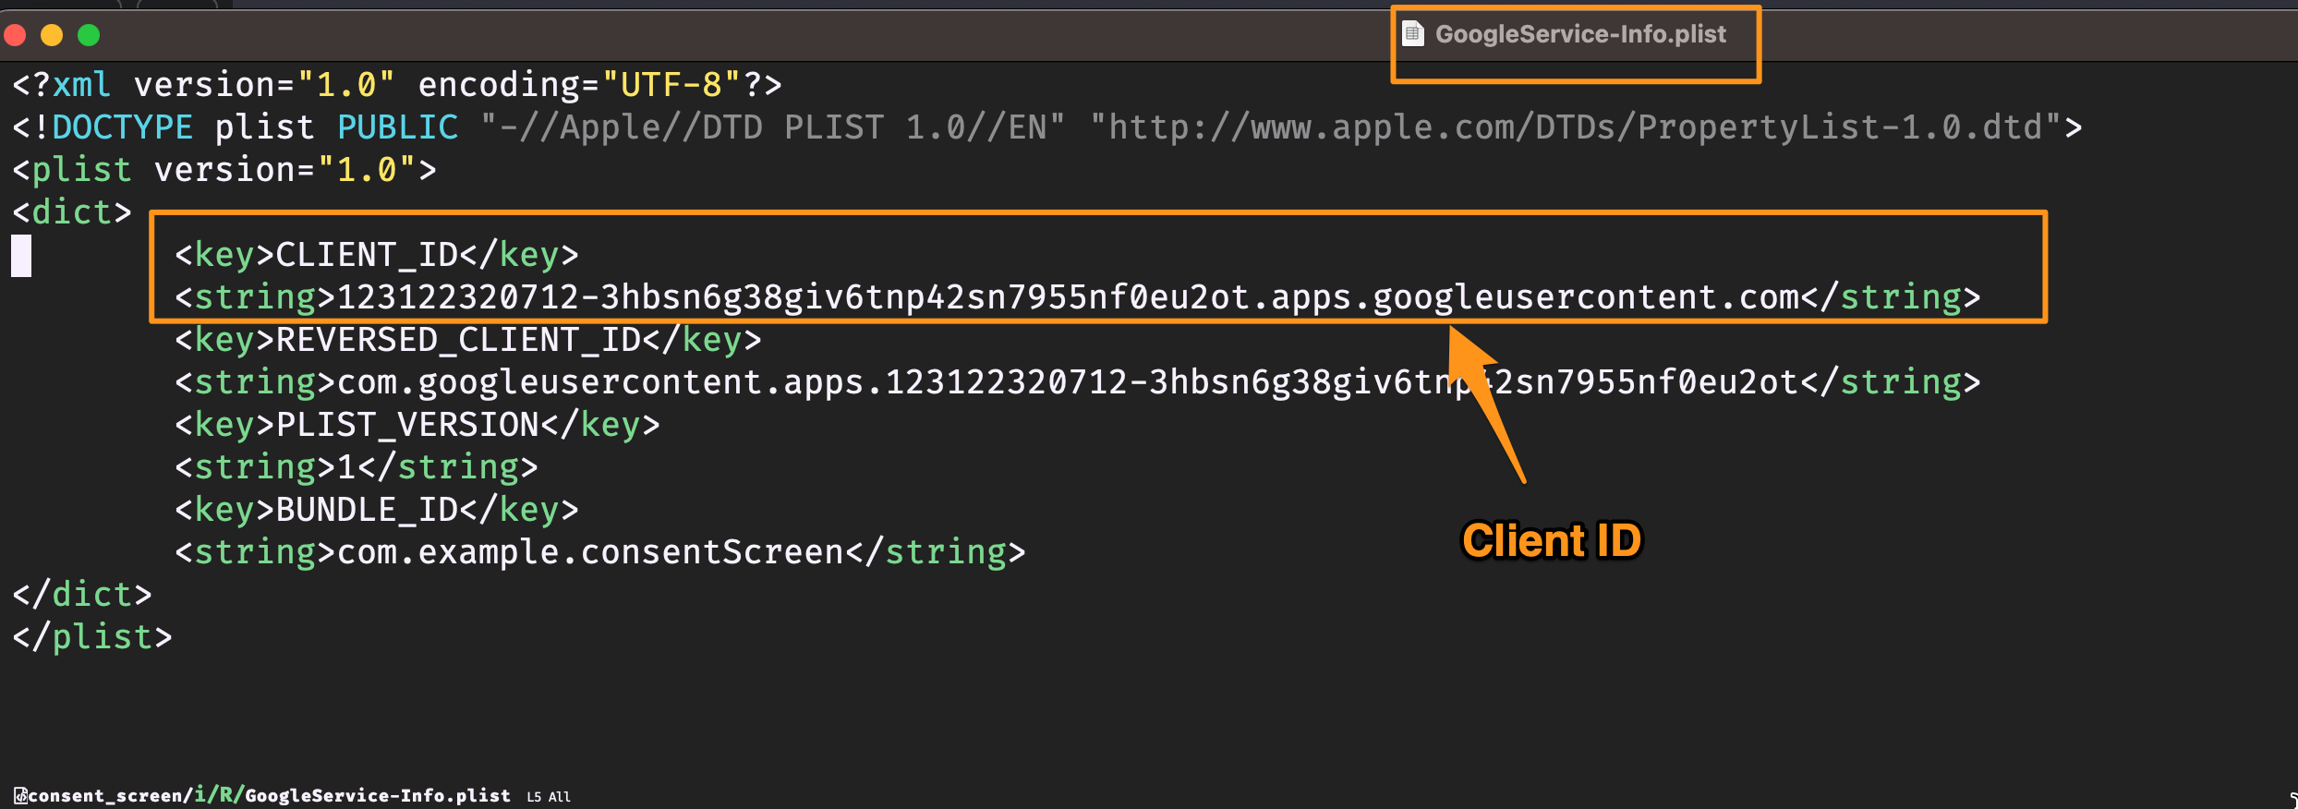Click the com.example.consentScreen string line
This screenshot has height=809, width=2298.
(x=600, y=552)
